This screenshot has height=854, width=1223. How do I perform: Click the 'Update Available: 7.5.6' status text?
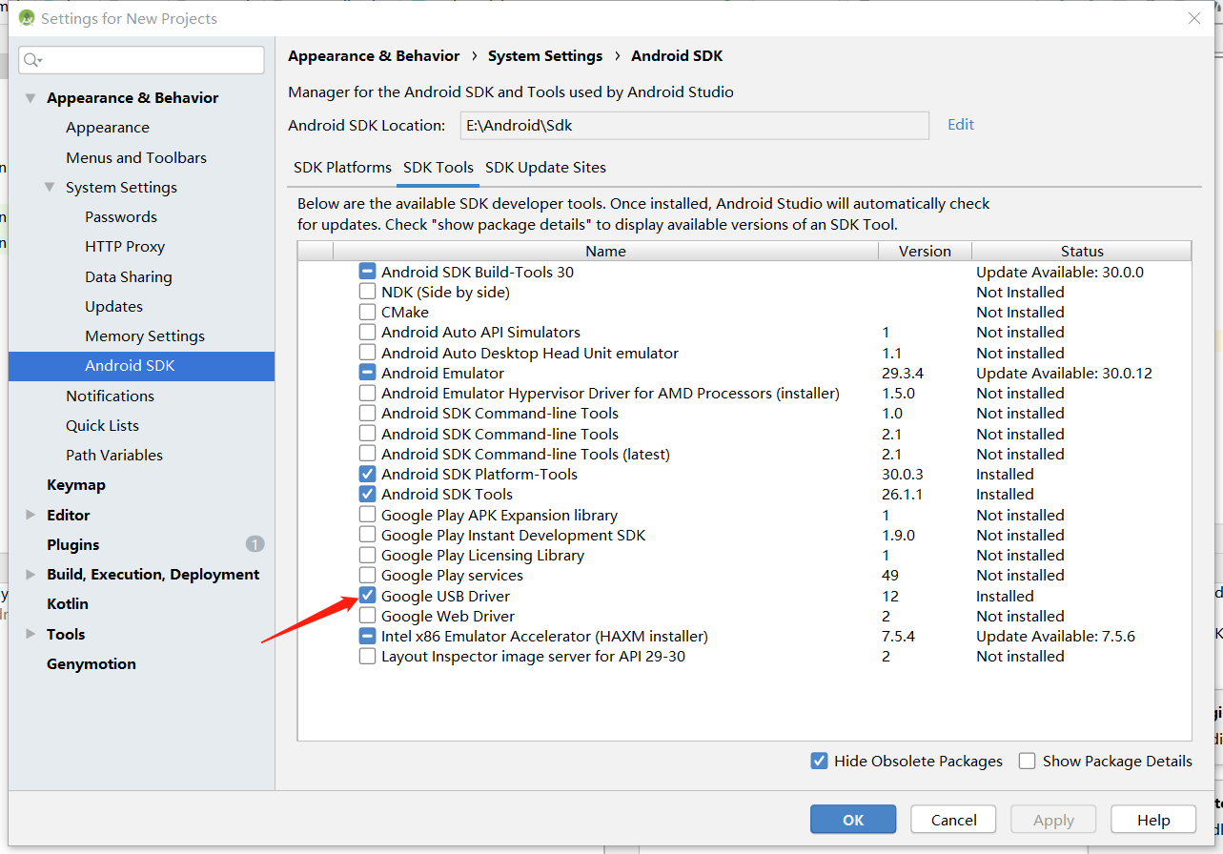pos(1055,636)
